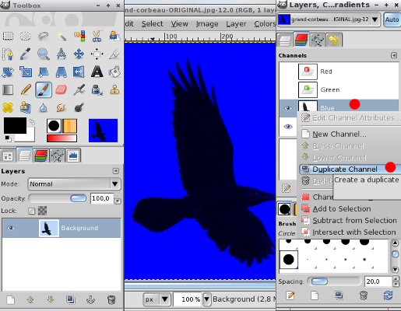Select the Scale tool
Screen dimensions: 401x311
[26, 72]
